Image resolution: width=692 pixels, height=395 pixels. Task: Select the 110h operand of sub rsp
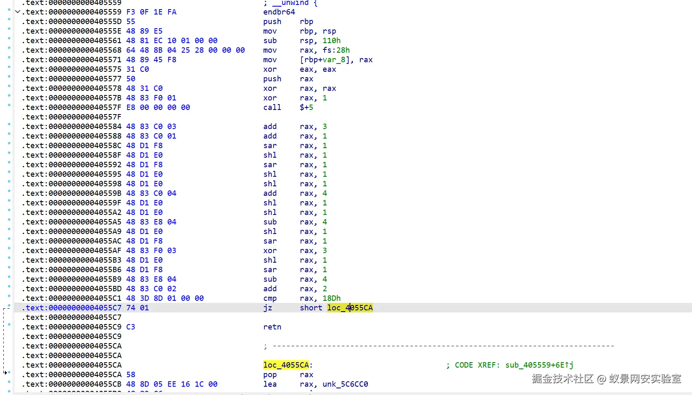332,41
